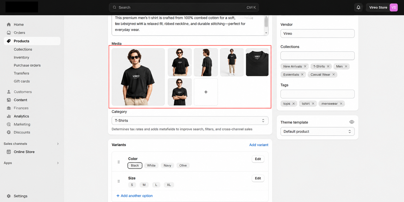
Task: Edit the Color option
Action: click(x=258, y=159)
